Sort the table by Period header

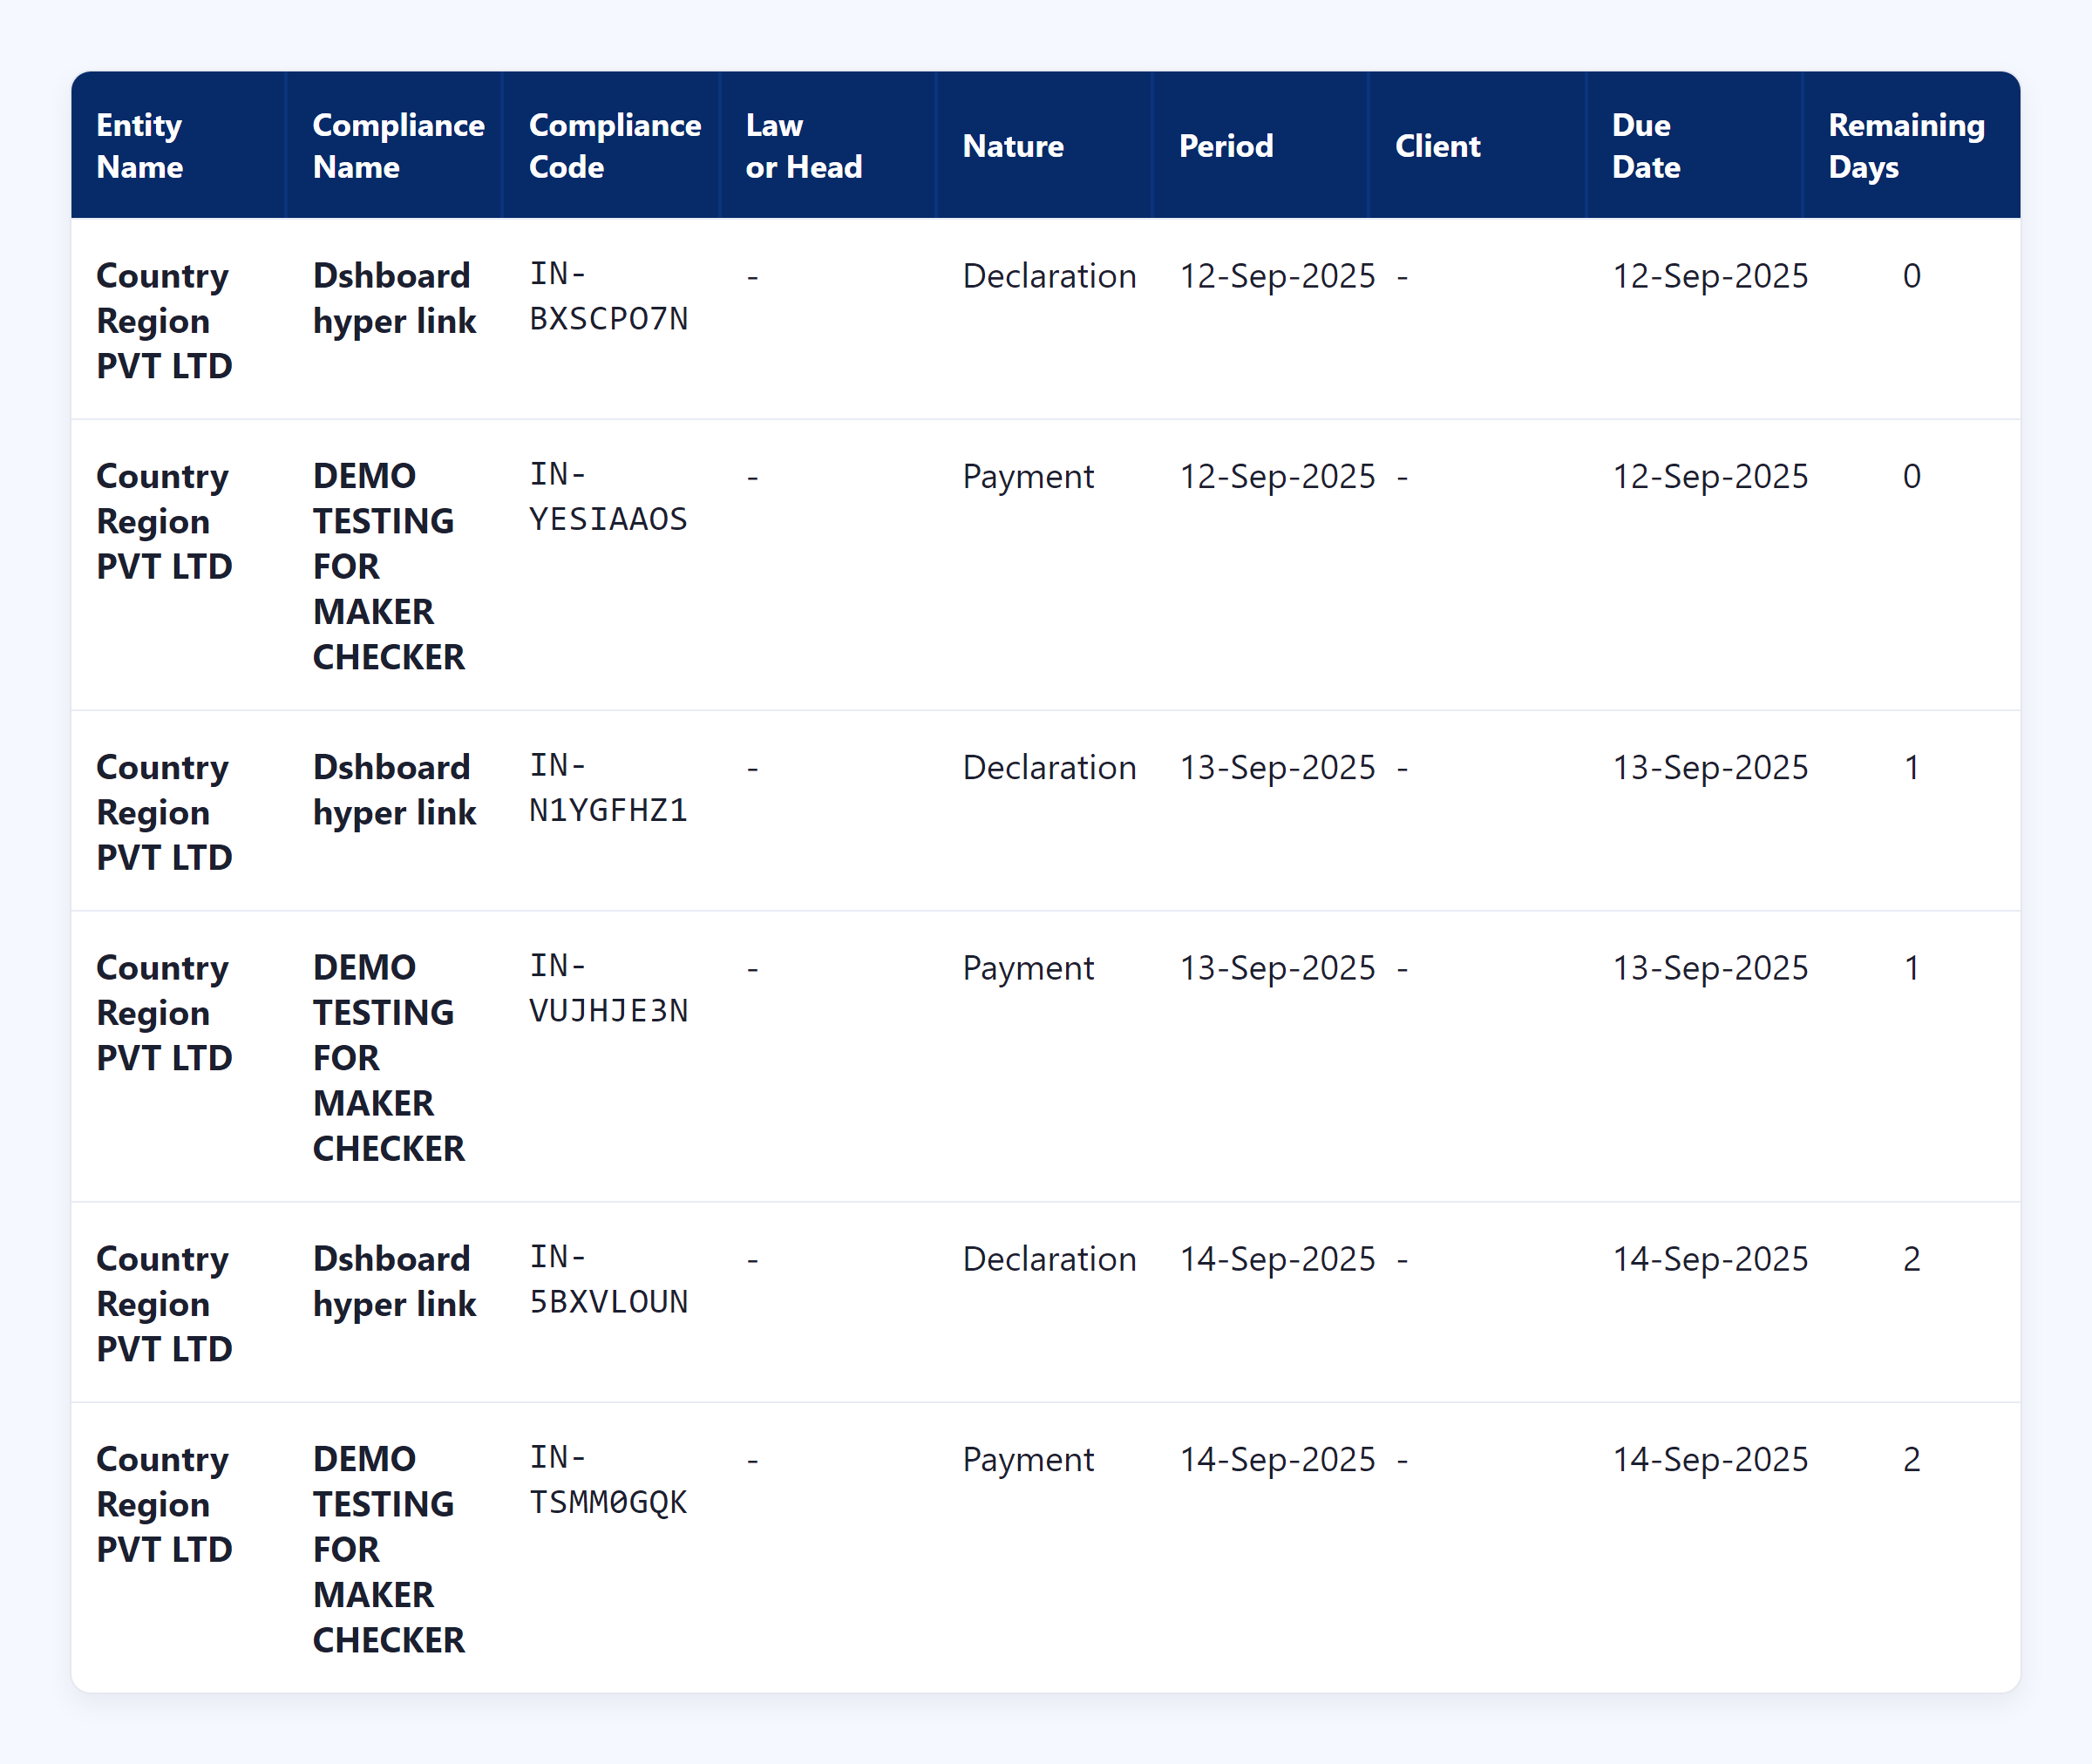pos(1226,146)
